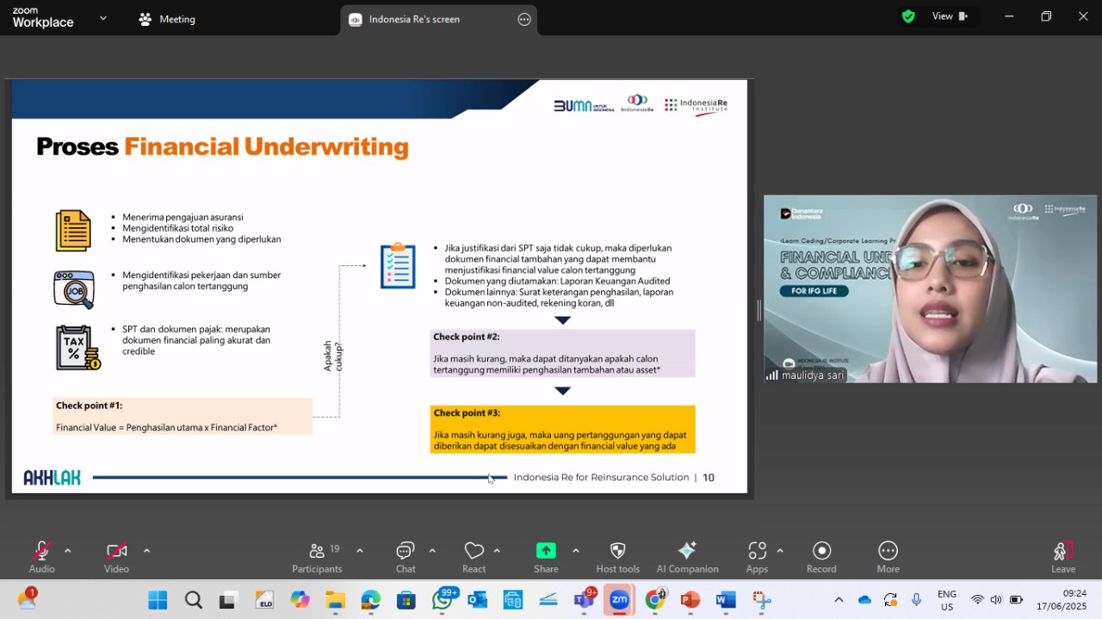Open the Zoom Workplace dropdown arrow

103,18
